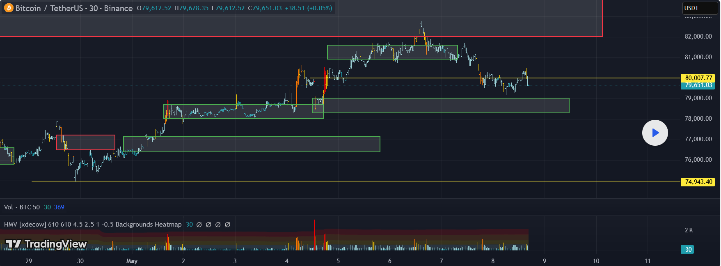The width and height of the screenshot is (721, 266).
Task: Click the 11 date on time axis
Action: [648, 261]
